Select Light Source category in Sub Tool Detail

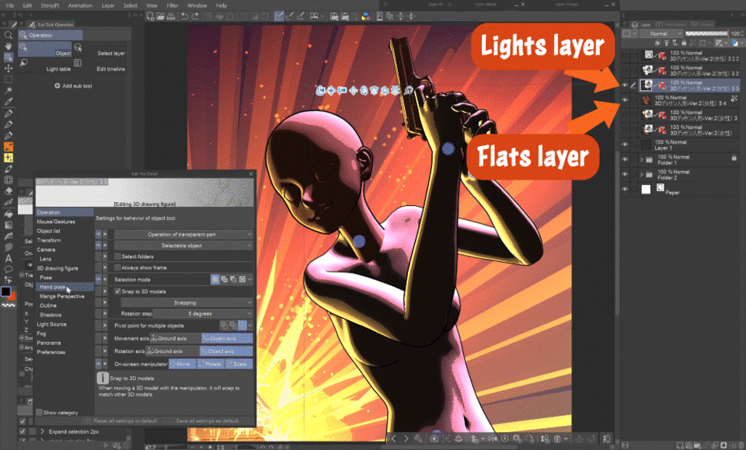tap(52, 324)
